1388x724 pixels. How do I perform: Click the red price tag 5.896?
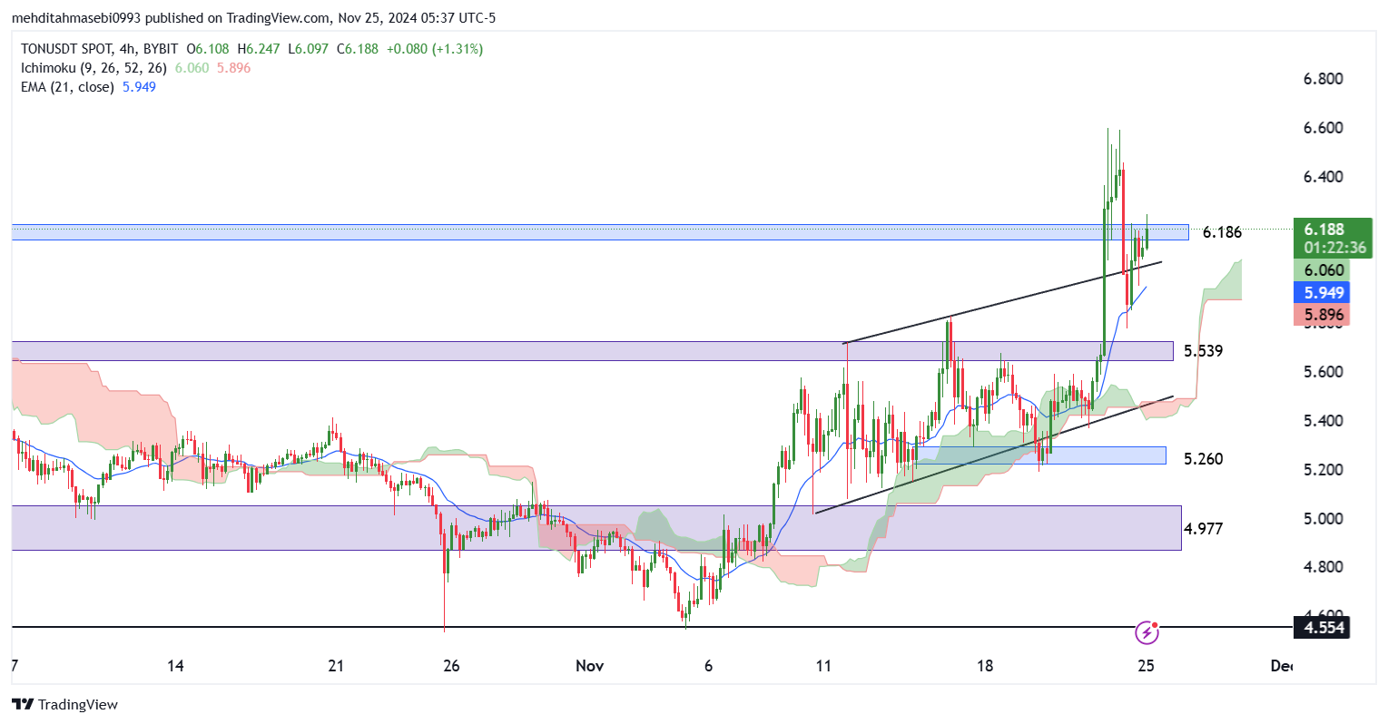click(1324, 315)
